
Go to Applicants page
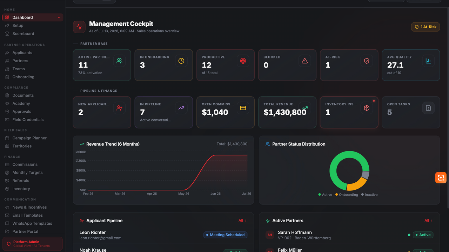click(32, 52)
